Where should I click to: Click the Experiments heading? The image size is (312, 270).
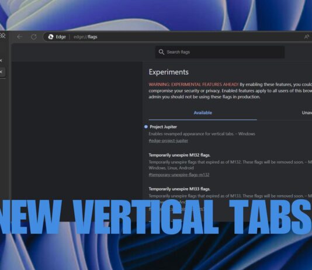[168, 72]
